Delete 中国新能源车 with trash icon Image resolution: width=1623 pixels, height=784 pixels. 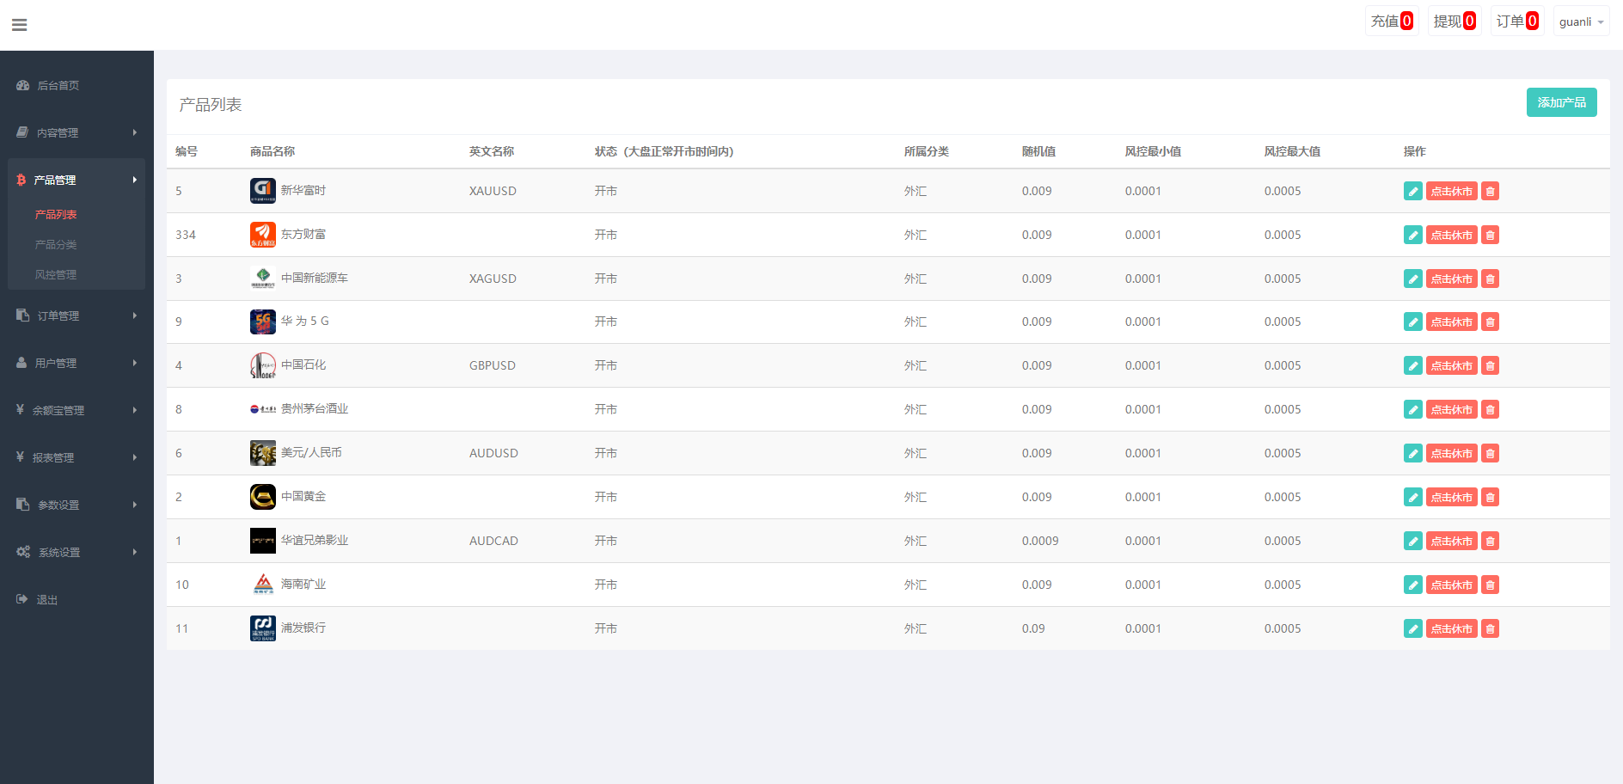point(1490,279)
